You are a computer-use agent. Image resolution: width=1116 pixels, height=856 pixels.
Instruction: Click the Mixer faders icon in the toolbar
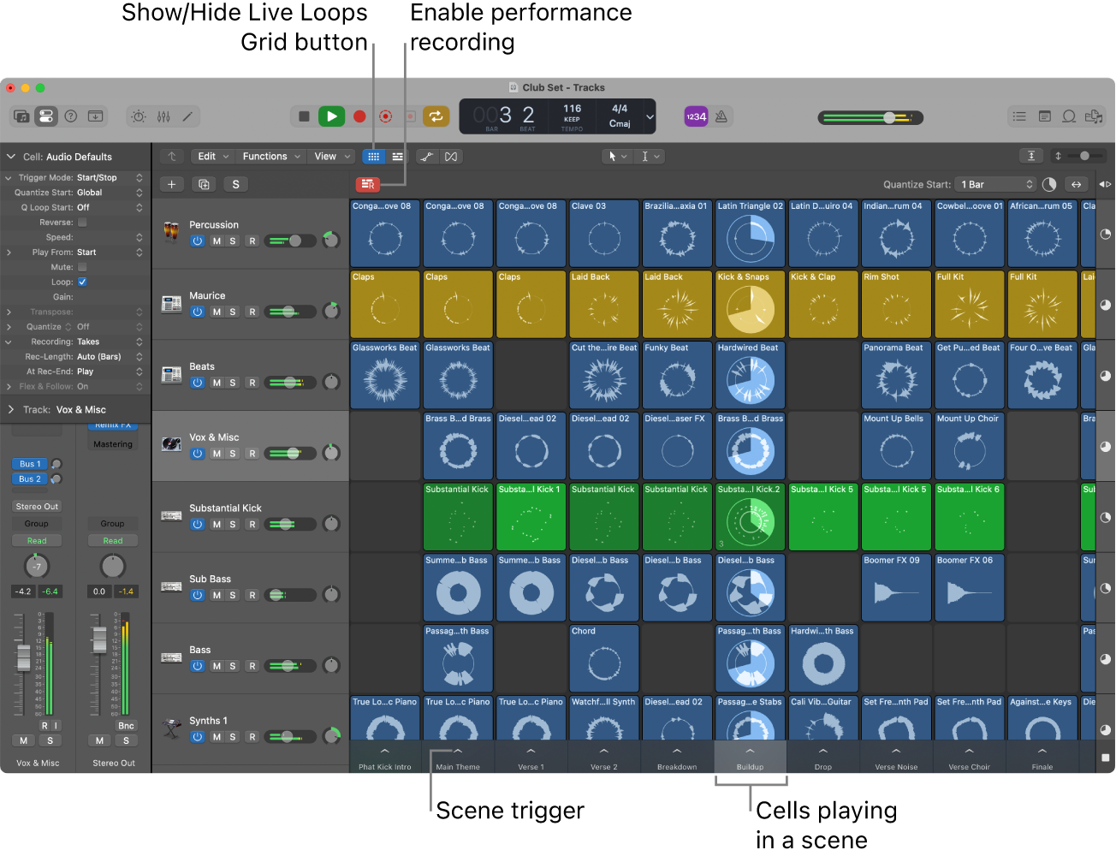tap(163, 116)
